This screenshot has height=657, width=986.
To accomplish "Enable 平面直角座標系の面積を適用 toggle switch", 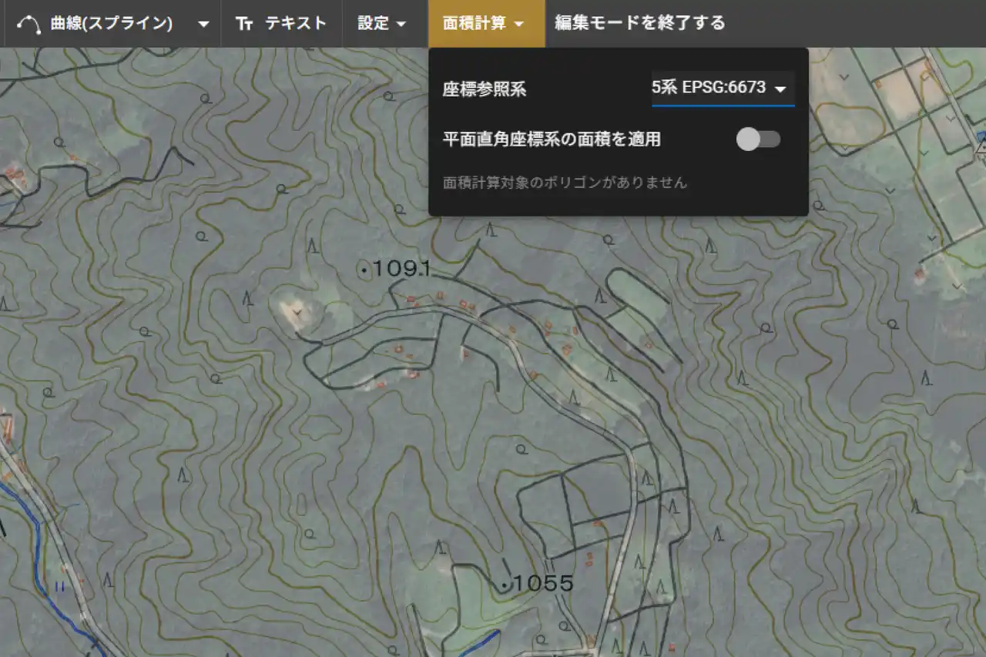I will (758, 139).
